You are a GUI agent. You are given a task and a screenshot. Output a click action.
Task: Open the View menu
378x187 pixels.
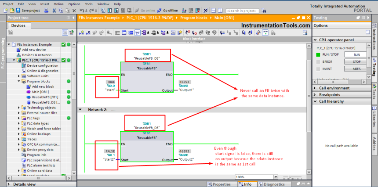(x=32, y=4)
